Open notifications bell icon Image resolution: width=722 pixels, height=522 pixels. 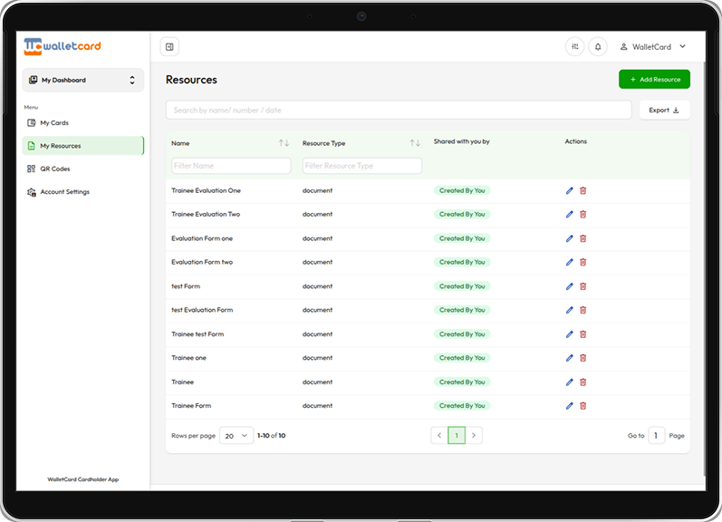(598, 46)
